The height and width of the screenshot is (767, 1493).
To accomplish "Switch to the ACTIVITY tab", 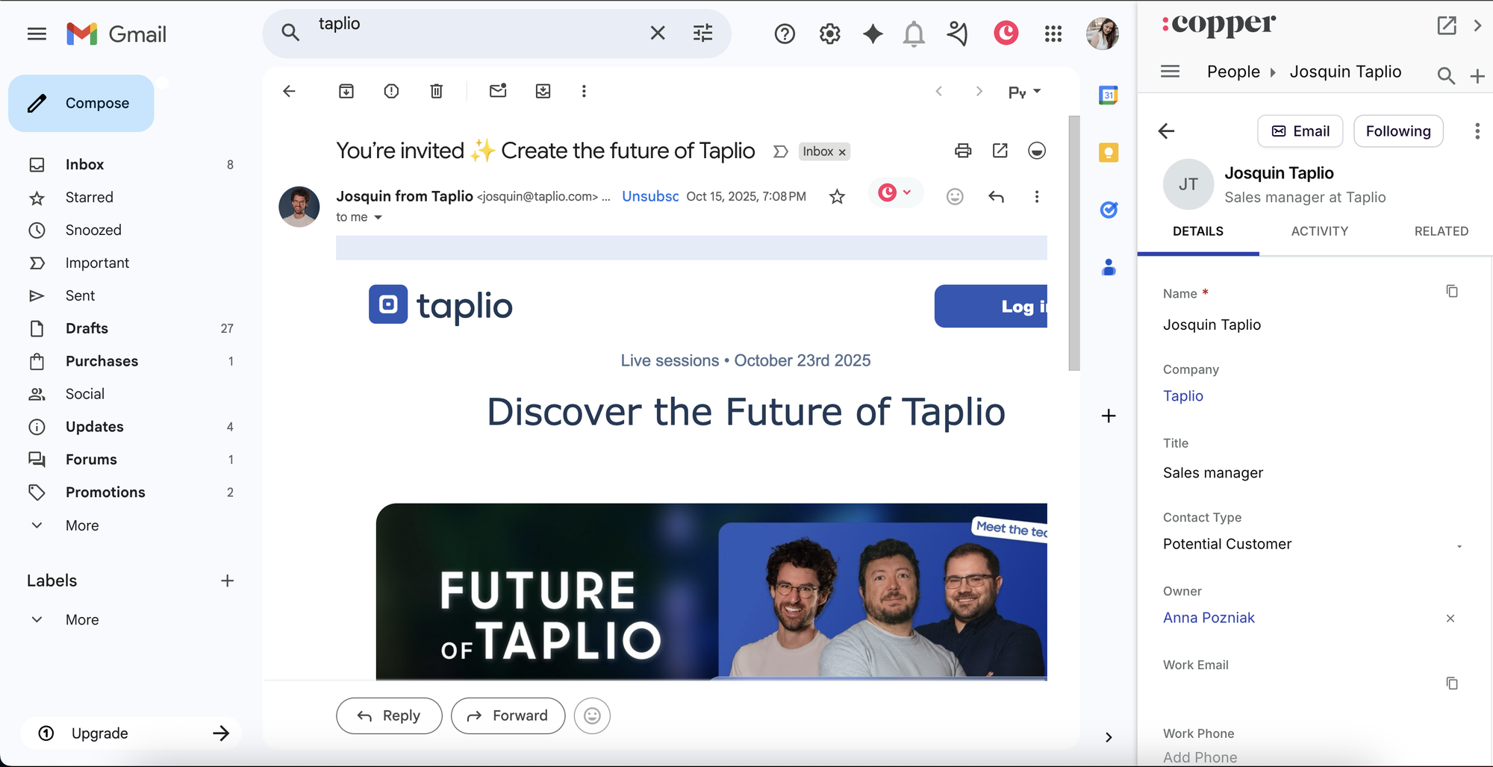I will click(x=1319, y=231).
